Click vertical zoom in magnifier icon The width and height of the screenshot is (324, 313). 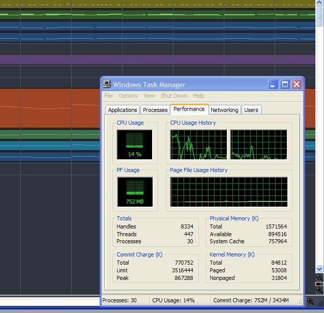point(319,290)
